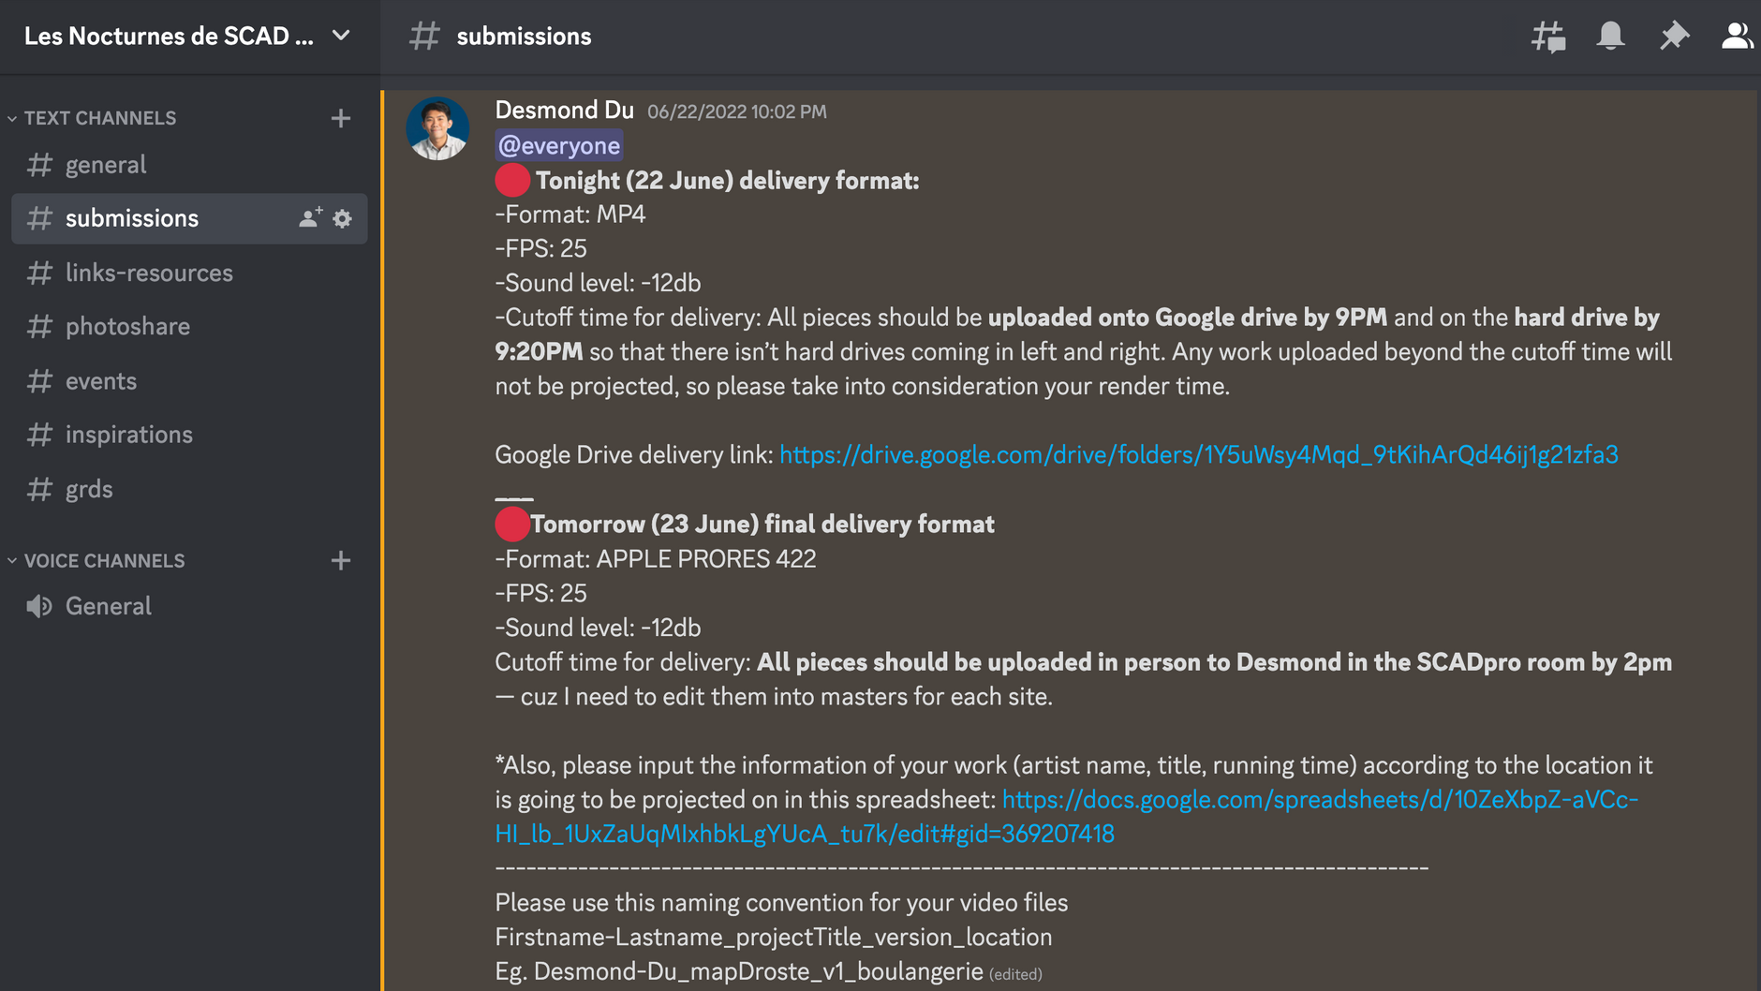Add a new voice channel plus icon
The image size is (1761, 991).
pyautogui.click(x=341, y=560)
